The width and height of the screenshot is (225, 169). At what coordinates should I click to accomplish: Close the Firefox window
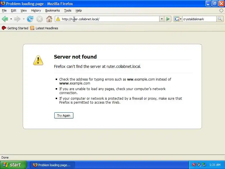click(221, 4)
